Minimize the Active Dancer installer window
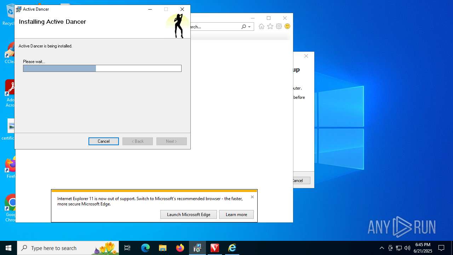 click(150, 9)
